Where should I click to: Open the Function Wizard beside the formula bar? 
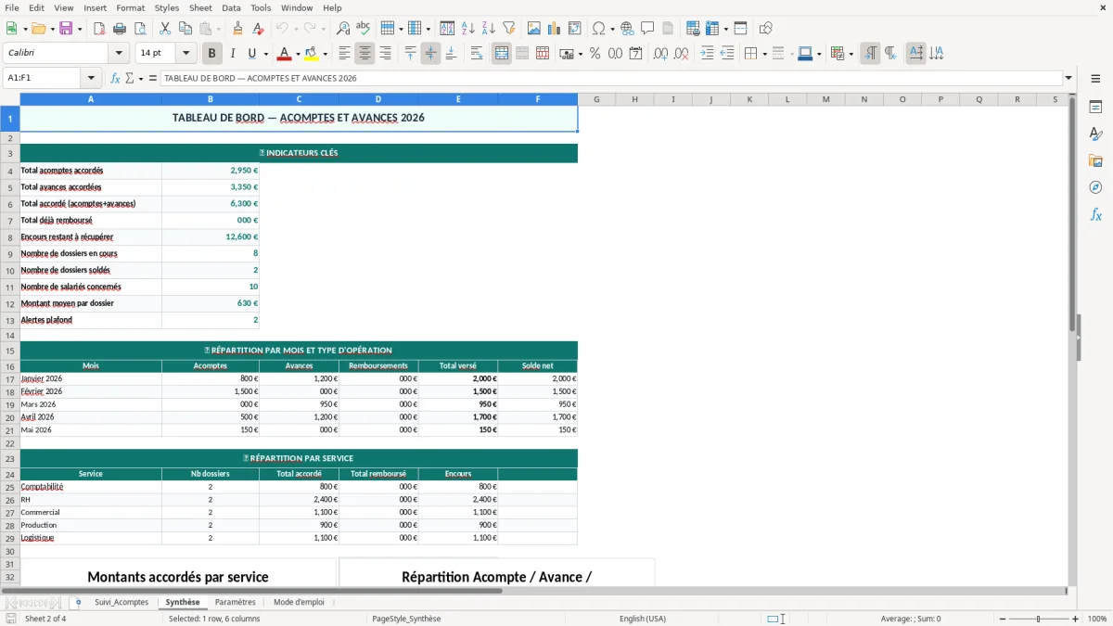(x=115, y=79)
